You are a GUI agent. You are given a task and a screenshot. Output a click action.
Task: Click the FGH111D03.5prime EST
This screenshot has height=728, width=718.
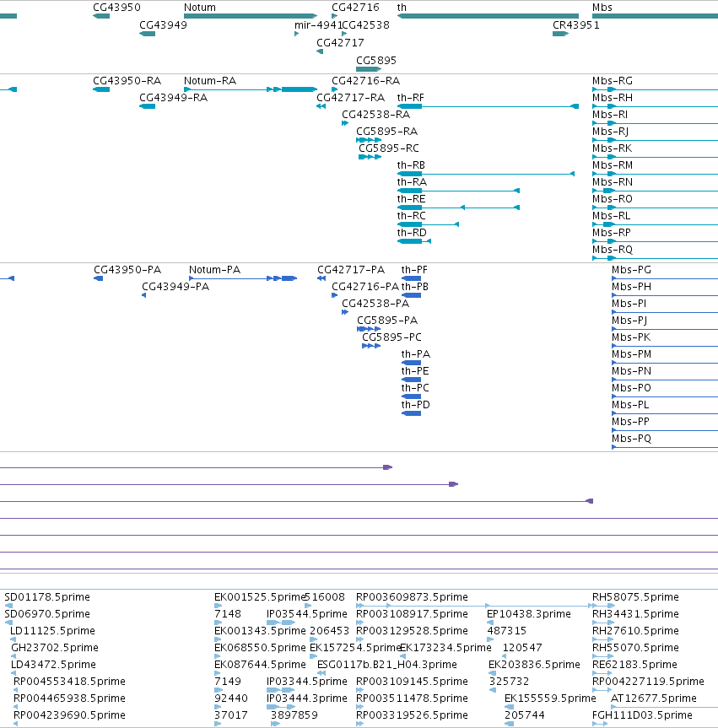click(x=600, y=724)
